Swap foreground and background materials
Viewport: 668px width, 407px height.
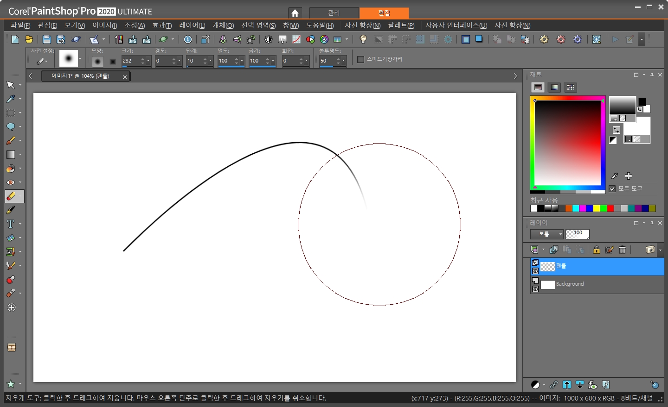click(617, 130)
